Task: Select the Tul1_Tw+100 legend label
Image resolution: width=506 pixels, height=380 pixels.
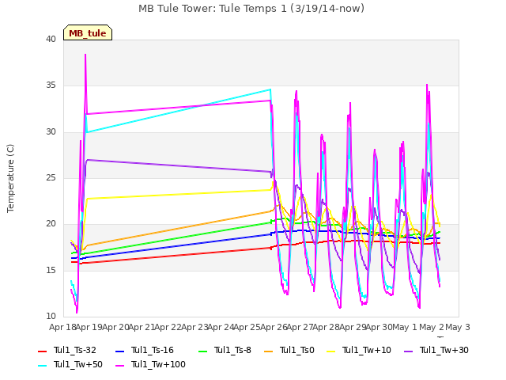Action: pos(158,364)
